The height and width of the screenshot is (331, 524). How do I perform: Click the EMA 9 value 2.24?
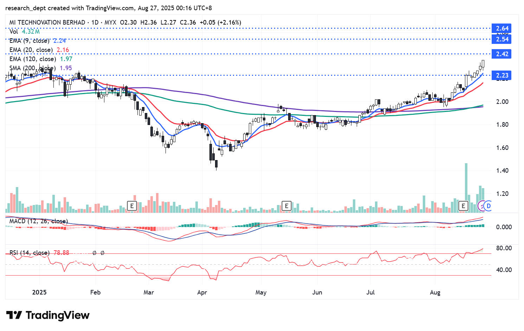[60, 41]
